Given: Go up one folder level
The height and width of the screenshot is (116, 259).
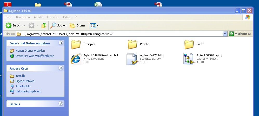Looking at the screenshot, I should tap(44, 25).
